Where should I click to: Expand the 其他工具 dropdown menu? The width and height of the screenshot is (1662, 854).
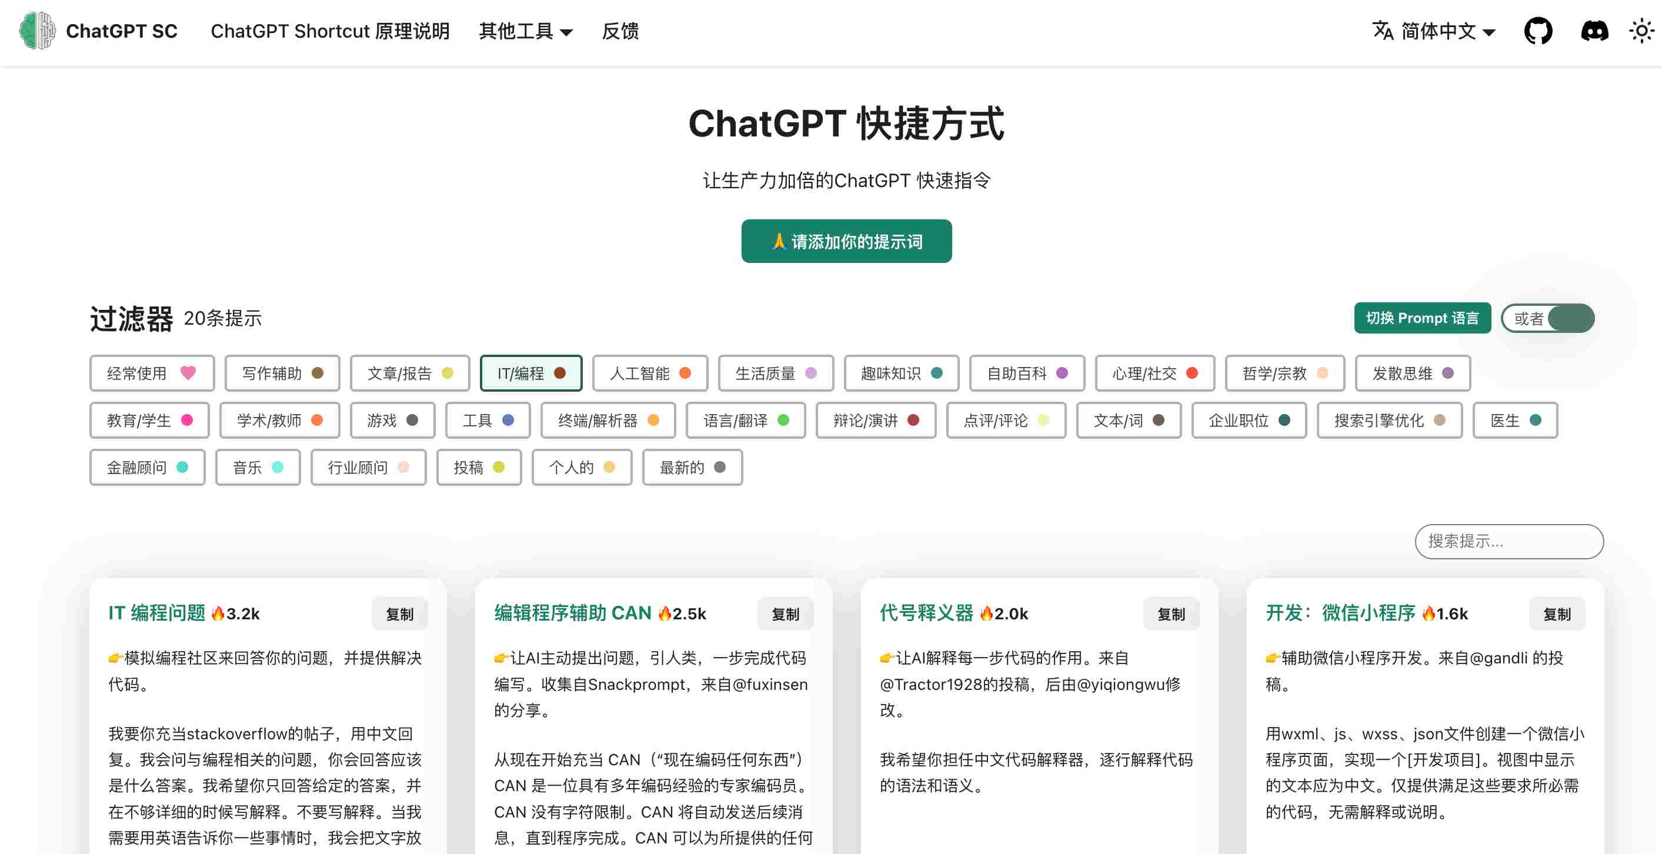525,31
